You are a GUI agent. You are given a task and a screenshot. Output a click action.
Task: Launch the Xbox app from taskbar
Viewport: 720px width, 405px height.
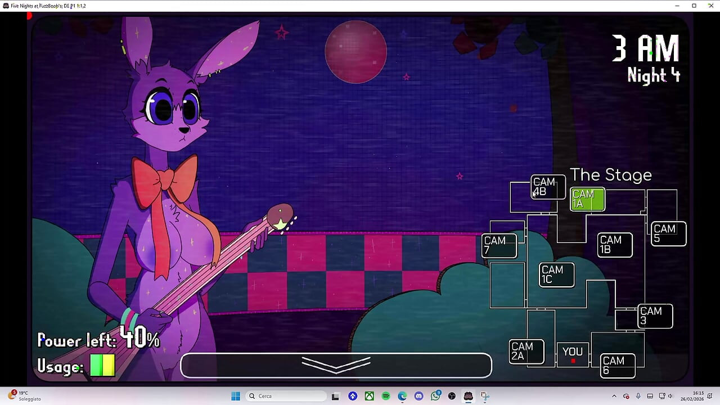pyautogui.click(x=369, y=396)
